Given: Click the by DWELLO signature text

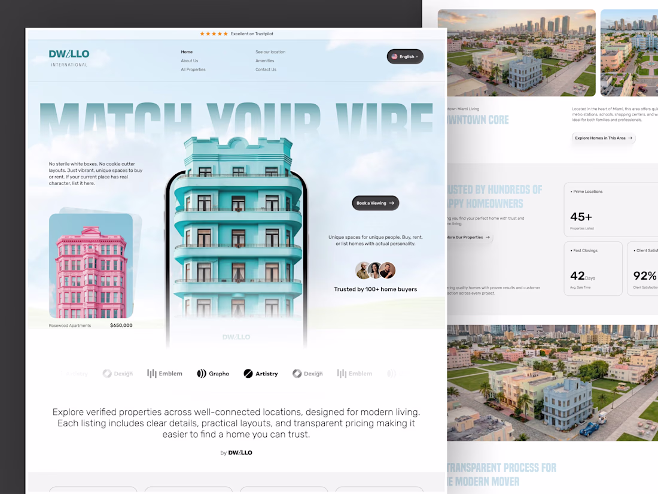Looking at the screenshot, I should (236, 453).
